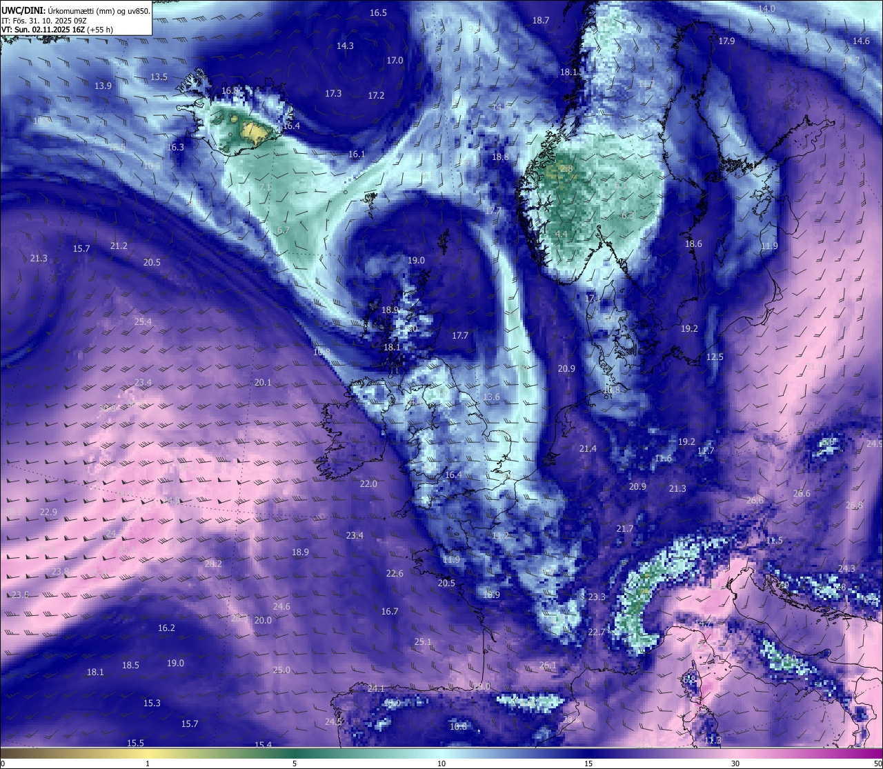
Task: Click the map value "28.2"
Action: [213, 564]
